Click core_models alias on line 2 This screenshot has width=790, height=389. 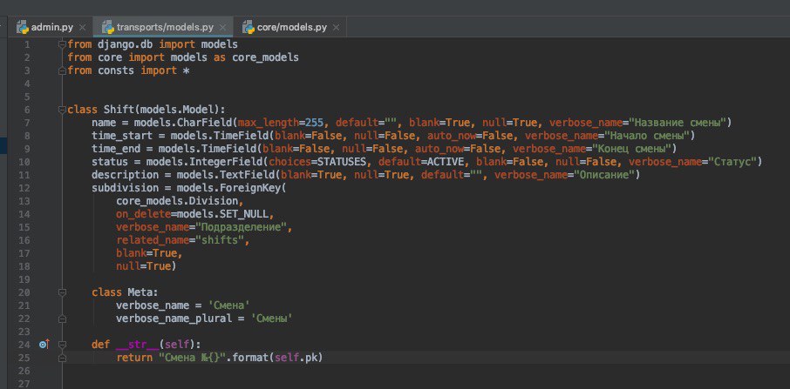coord(266,57)
